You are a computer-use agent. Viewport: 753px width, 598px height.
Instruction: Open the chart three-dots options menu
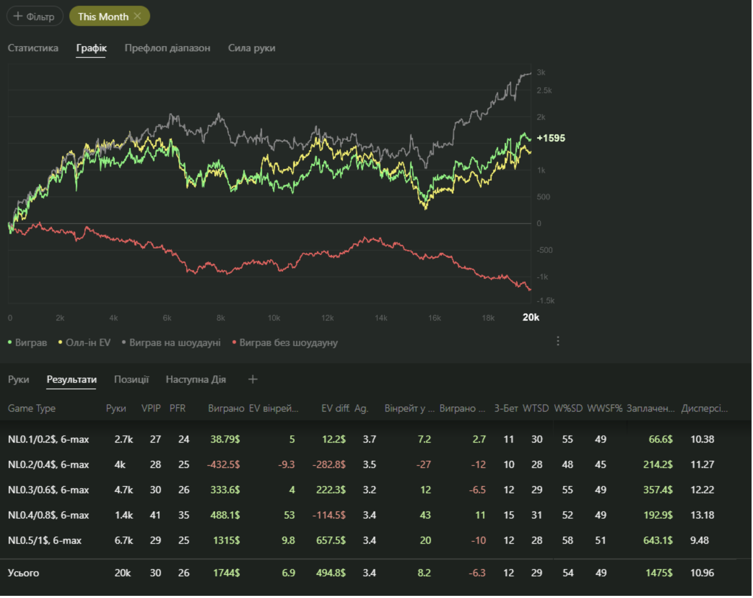tap(558, 341)
